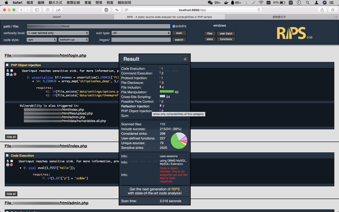
Task: Click the red exploit target icon in the Code Execution block
Action: 11,165
